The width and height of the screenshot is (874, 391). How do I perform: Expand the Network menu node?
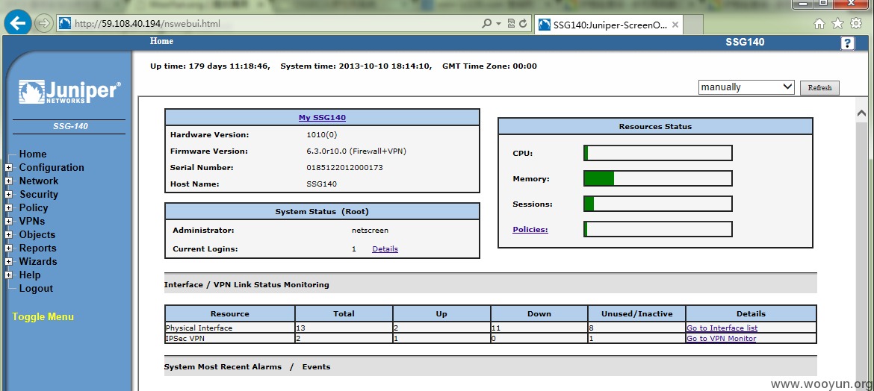tap(8, 181)
